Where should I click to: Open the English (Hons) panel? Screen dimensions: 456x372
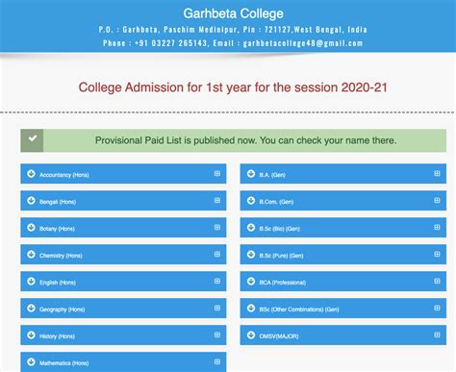[123, 282]
